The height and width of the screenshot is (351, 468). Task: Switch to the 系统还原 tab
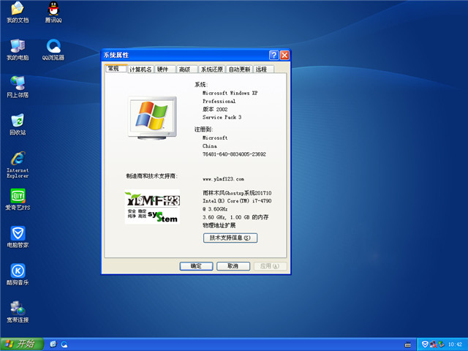212,69
